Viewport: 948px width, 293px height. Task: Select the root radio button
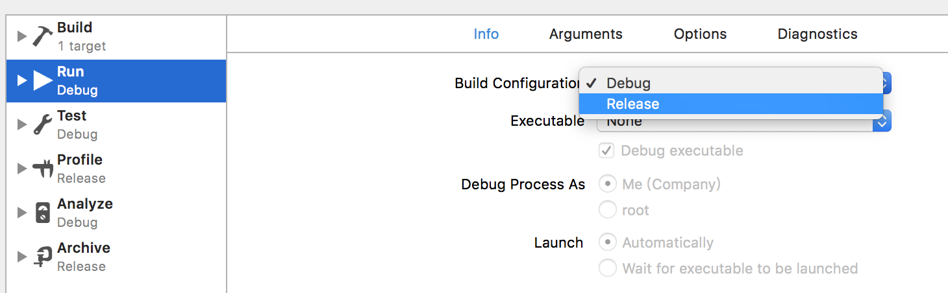607,210
